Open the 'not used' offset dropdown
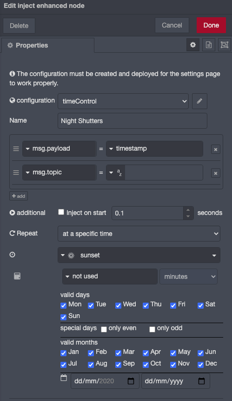The image size is (232, 401). pos(110,276)
